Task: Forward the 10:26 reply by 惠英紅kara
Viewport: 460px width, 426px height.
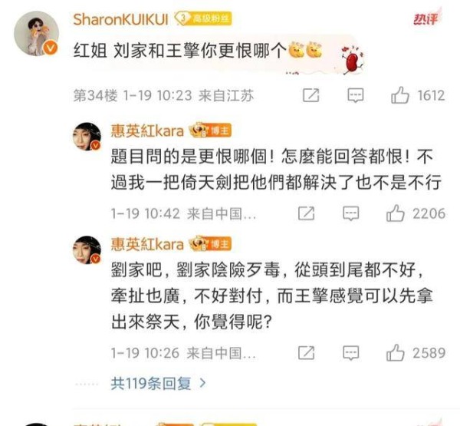Action: coord(306,352)
